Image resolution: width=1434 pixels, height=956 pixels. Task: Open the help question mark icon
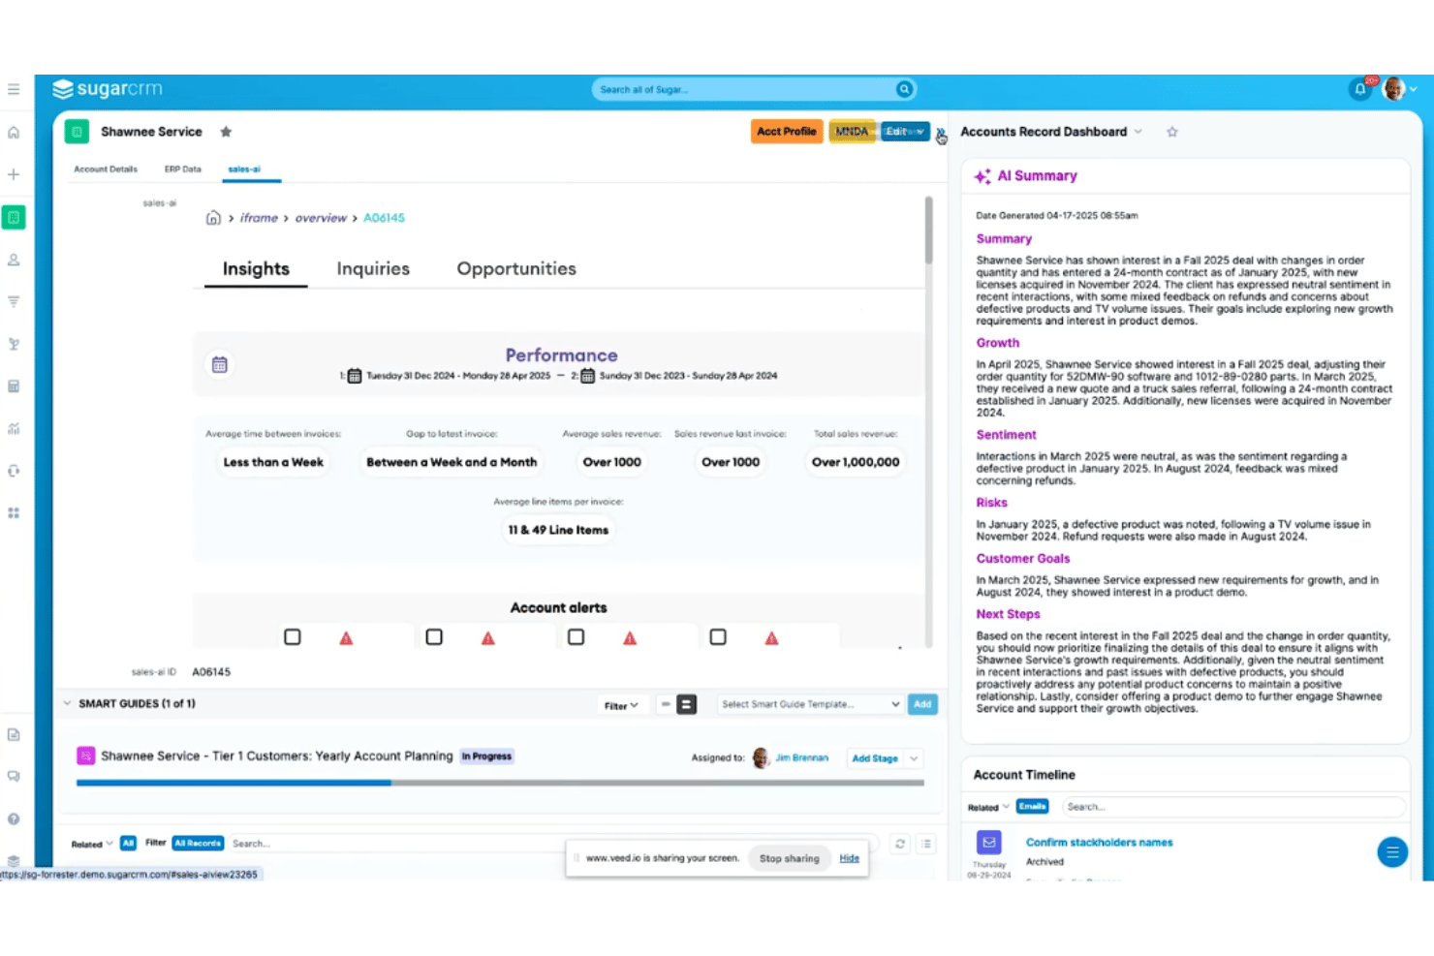14,818
